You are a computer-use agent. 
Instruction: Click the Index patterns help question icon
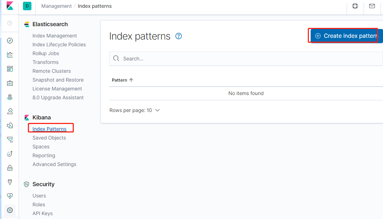tap(179, 36)
